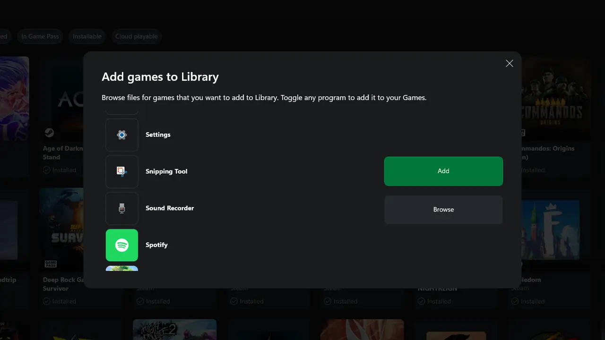605x340 pixels.
Task: Click the Settings gear icon in the list
Action: [x=122, y=135]
